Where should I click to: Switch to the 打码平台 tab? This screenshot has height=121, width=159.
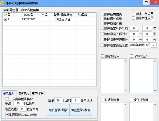[23, 94]
